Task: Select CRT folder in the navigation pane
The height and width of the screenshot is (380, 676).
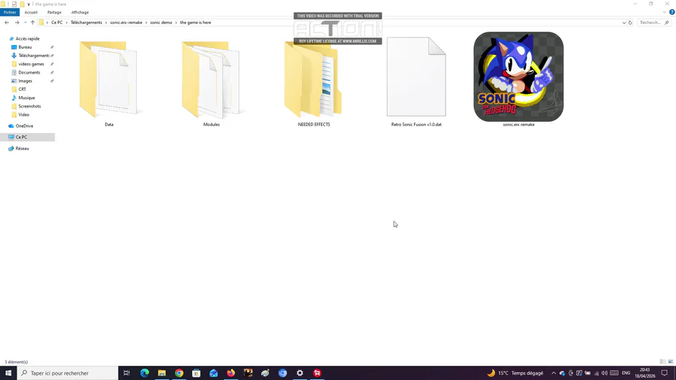Action: [x=22, y=89]
